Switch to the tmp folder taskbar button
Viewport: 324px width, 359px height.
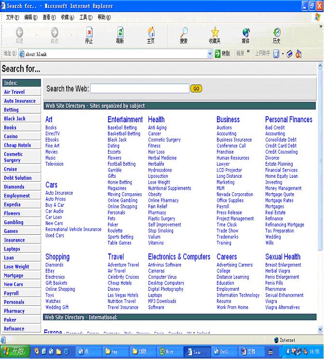pyautogui.click(x=115, y=351)
